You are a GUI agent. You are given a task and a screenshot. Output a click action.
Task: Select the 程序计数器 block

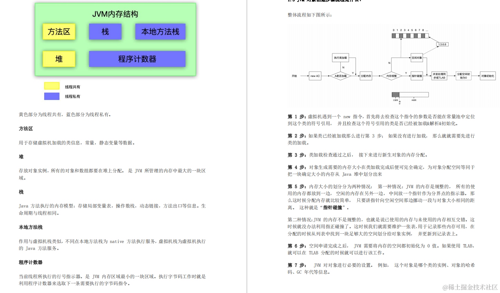(x=137, y=59)
